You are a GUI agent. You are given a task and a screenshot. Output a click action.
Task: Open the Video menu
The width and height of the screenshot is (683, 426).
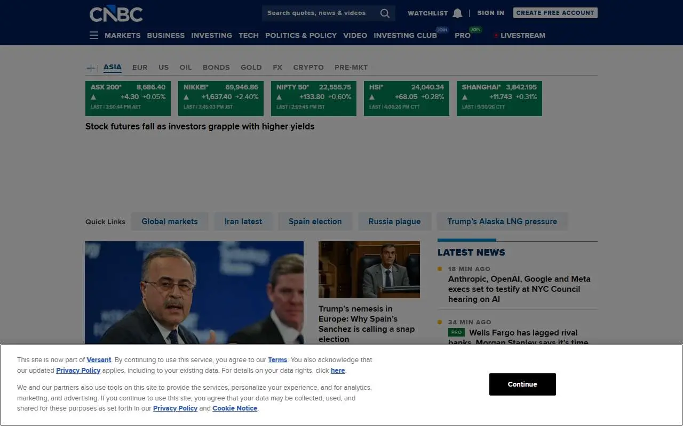[x=355, y=35]
